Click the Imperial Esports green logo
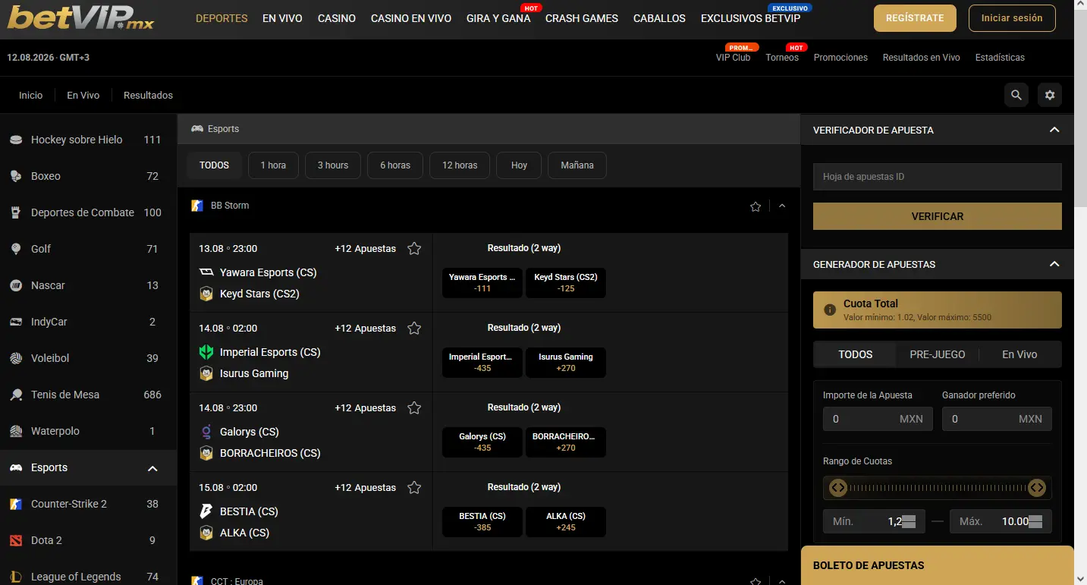Screen dimensions: 1087x585 [x=206, y=352]
